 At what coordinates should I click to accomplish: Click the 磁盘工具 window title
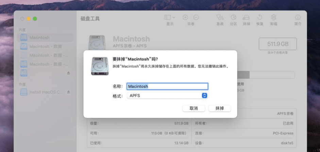tap(90, 19)
